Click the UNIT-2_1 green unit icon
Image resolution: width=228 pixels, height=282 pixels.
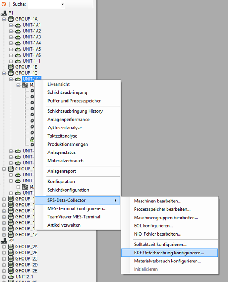(11, 277)
